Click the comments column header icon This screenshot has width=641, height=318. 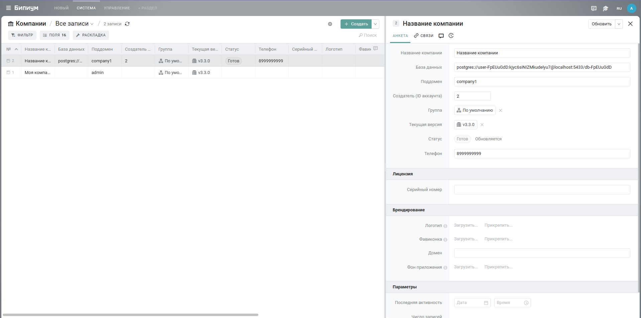pyautogui.click(x=375, y=49)
